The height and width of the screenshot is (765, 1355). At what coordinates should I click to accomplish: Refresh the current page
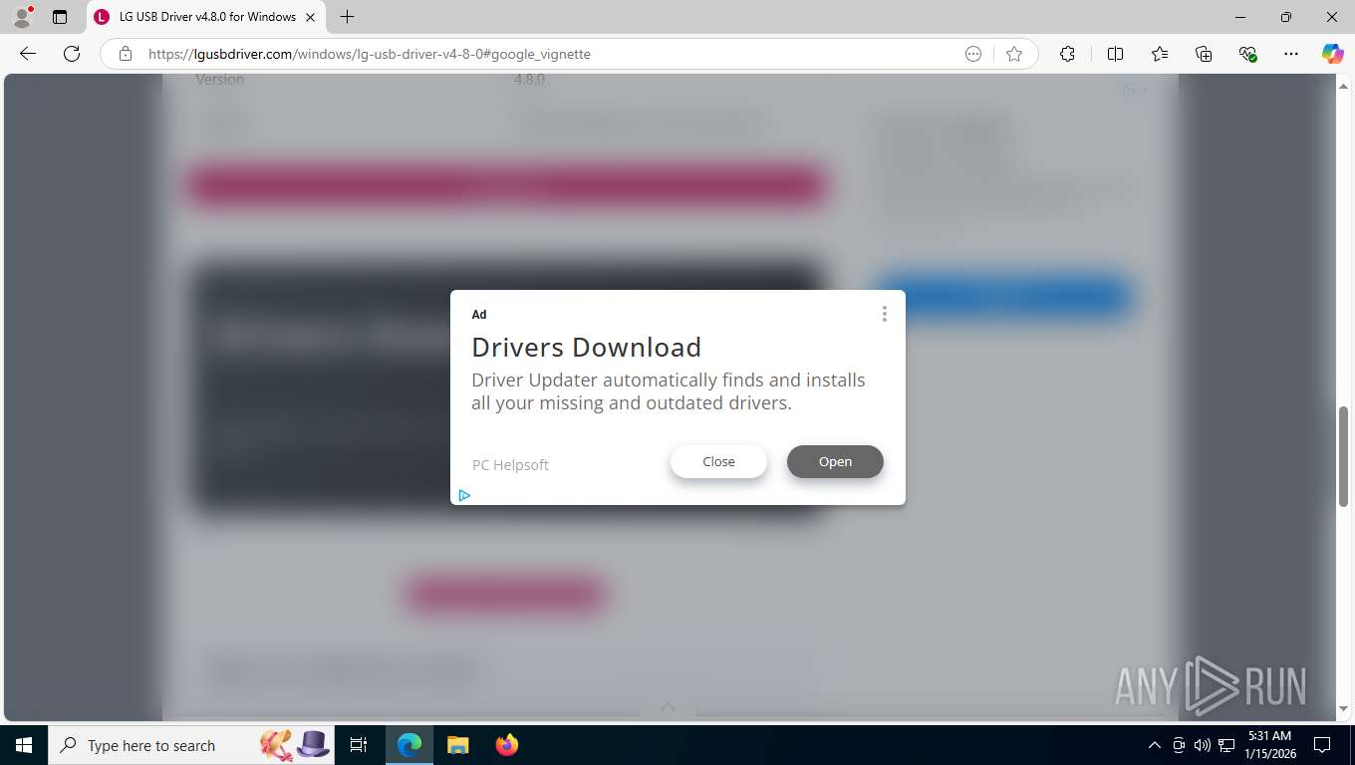point(72,54)
